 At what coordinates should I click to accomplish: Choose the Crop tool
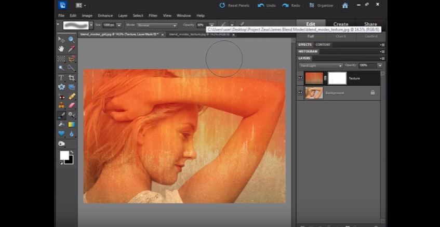coord(71,77)
